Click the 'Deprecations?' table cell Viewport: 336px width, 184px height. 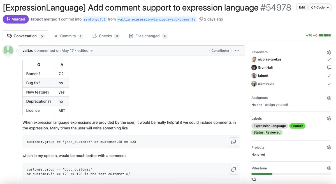39,102
